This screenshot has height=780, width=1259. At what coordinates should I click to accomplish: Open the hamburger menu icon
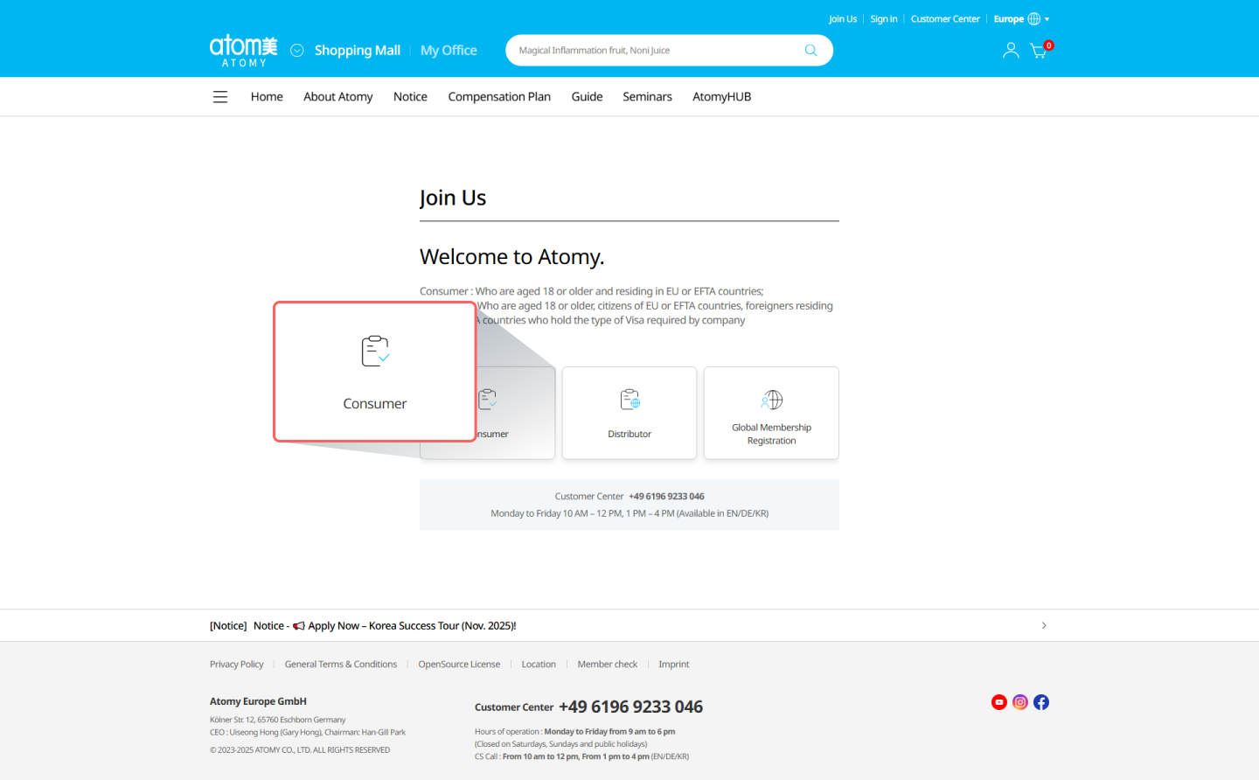(220, 97)
